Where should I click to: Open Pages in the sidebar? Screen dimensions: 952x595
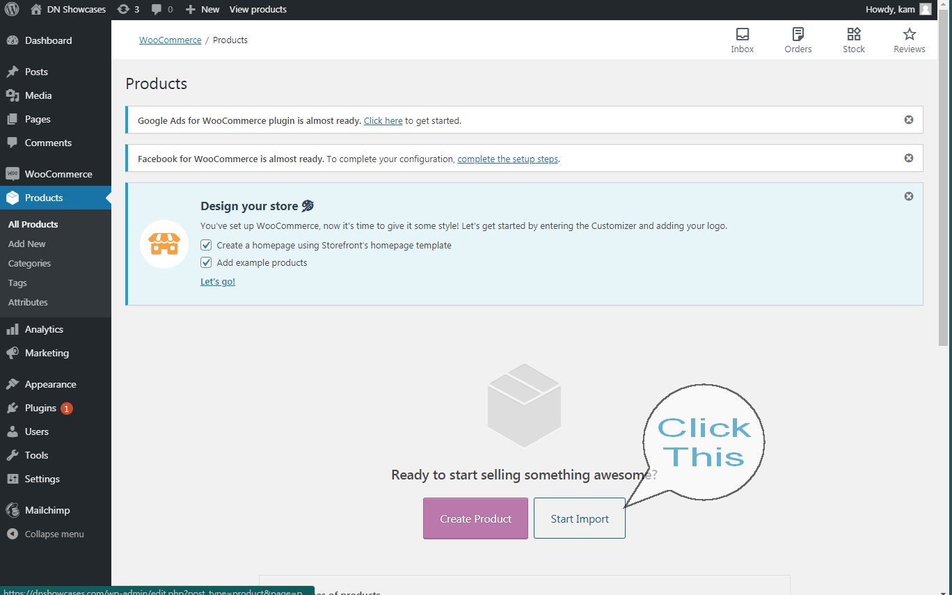pyautogui.click(x=56, y=119)
